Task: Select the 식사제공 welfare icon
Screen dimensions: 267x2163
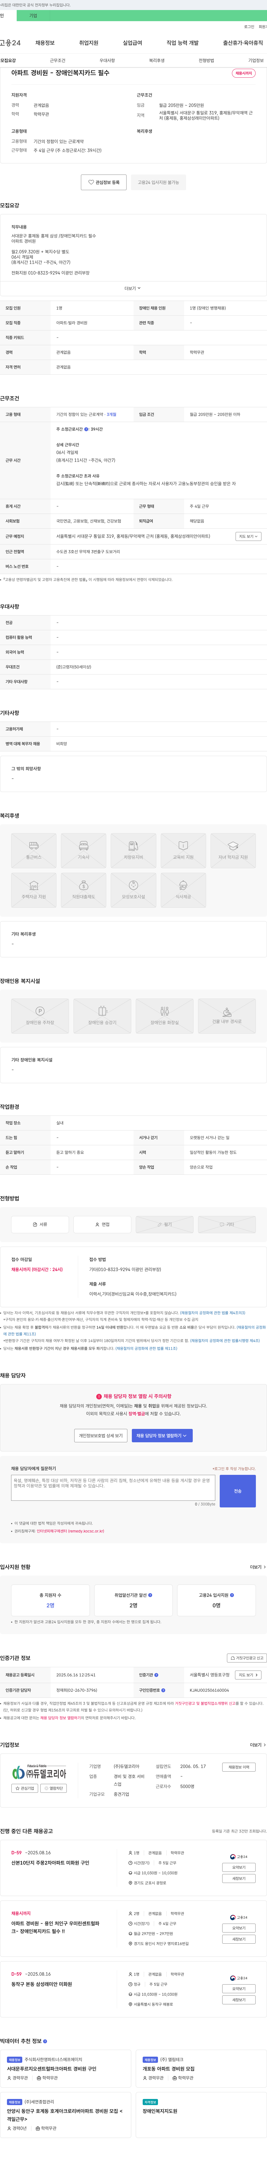Action: [183, 890]
